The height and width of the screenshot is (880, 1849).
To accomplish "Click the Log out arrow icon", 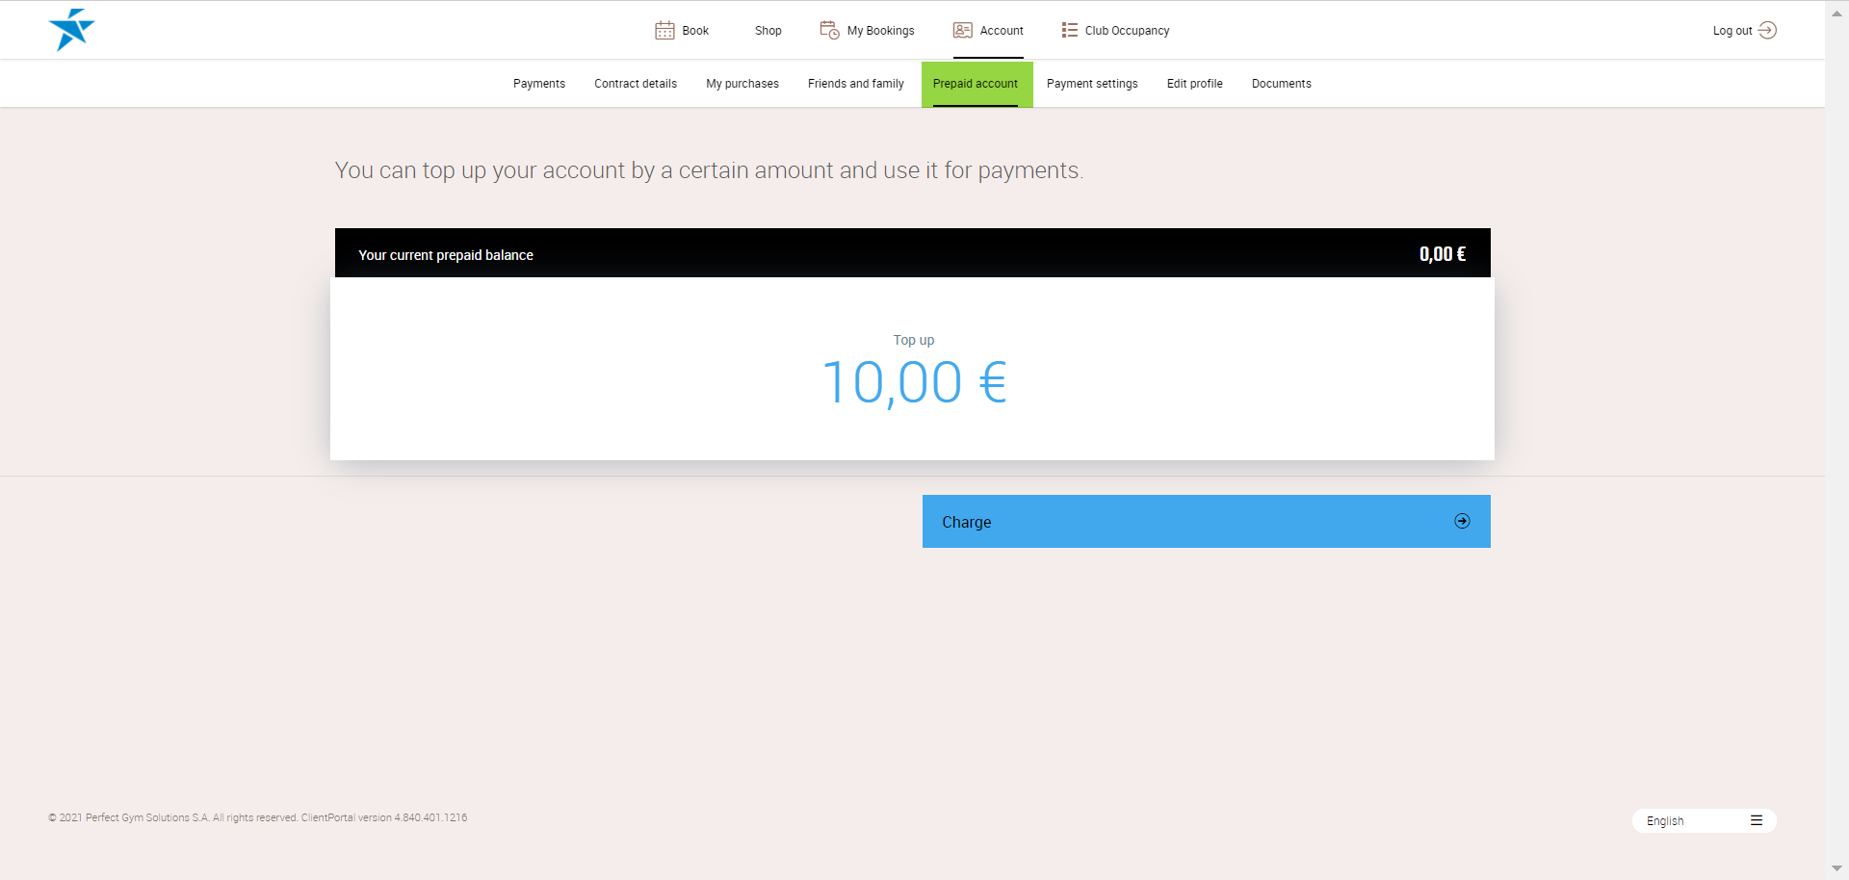I will pyautogui.click(x=1767, y=31).
